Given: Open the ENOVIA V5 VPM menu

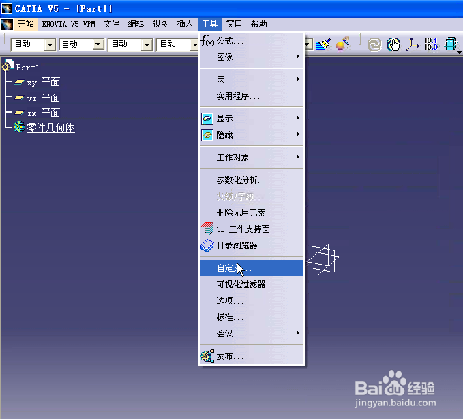Looking at the screenshot, I should click(x=68, y=24).
